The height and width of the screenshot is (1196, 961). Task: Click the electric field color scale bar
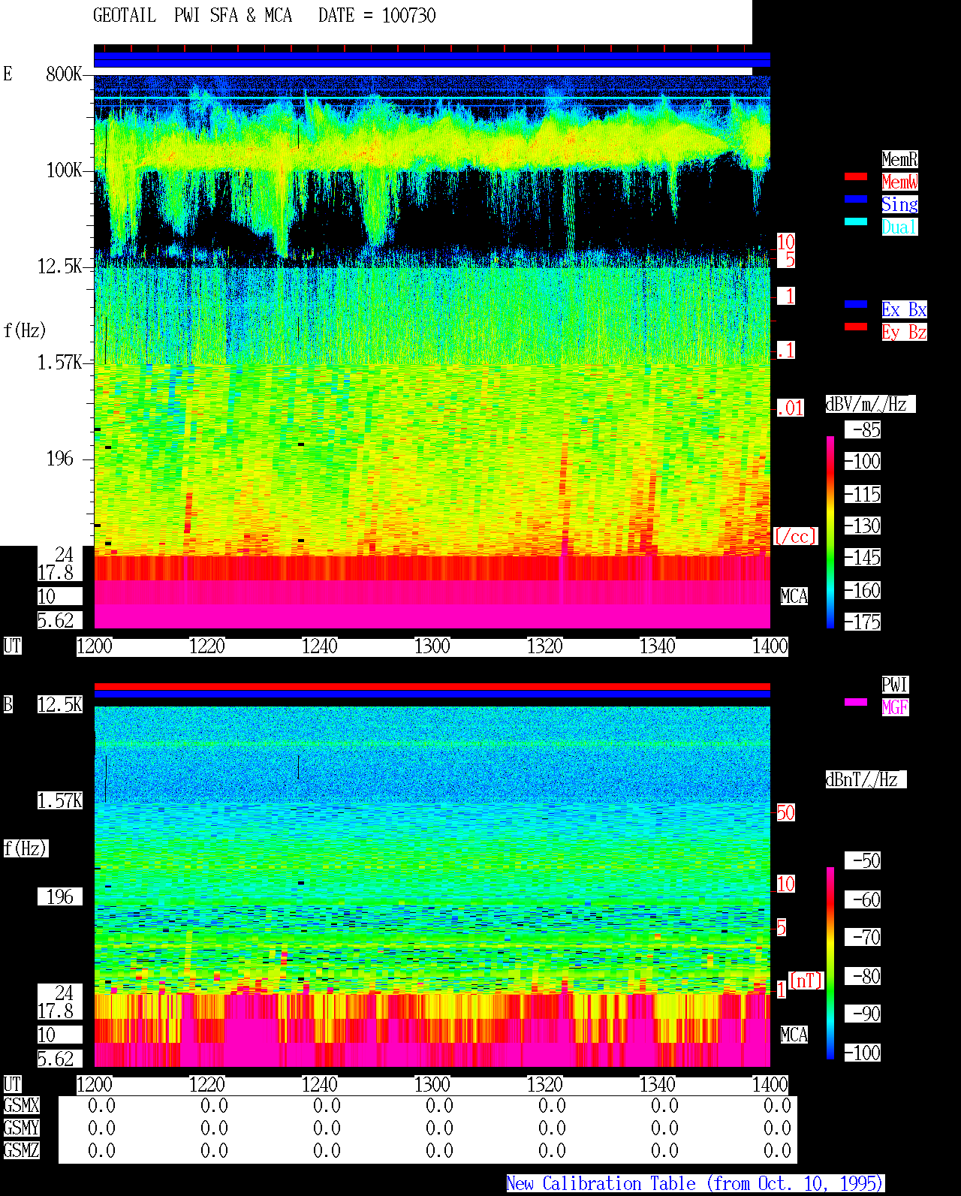(830, 532)
